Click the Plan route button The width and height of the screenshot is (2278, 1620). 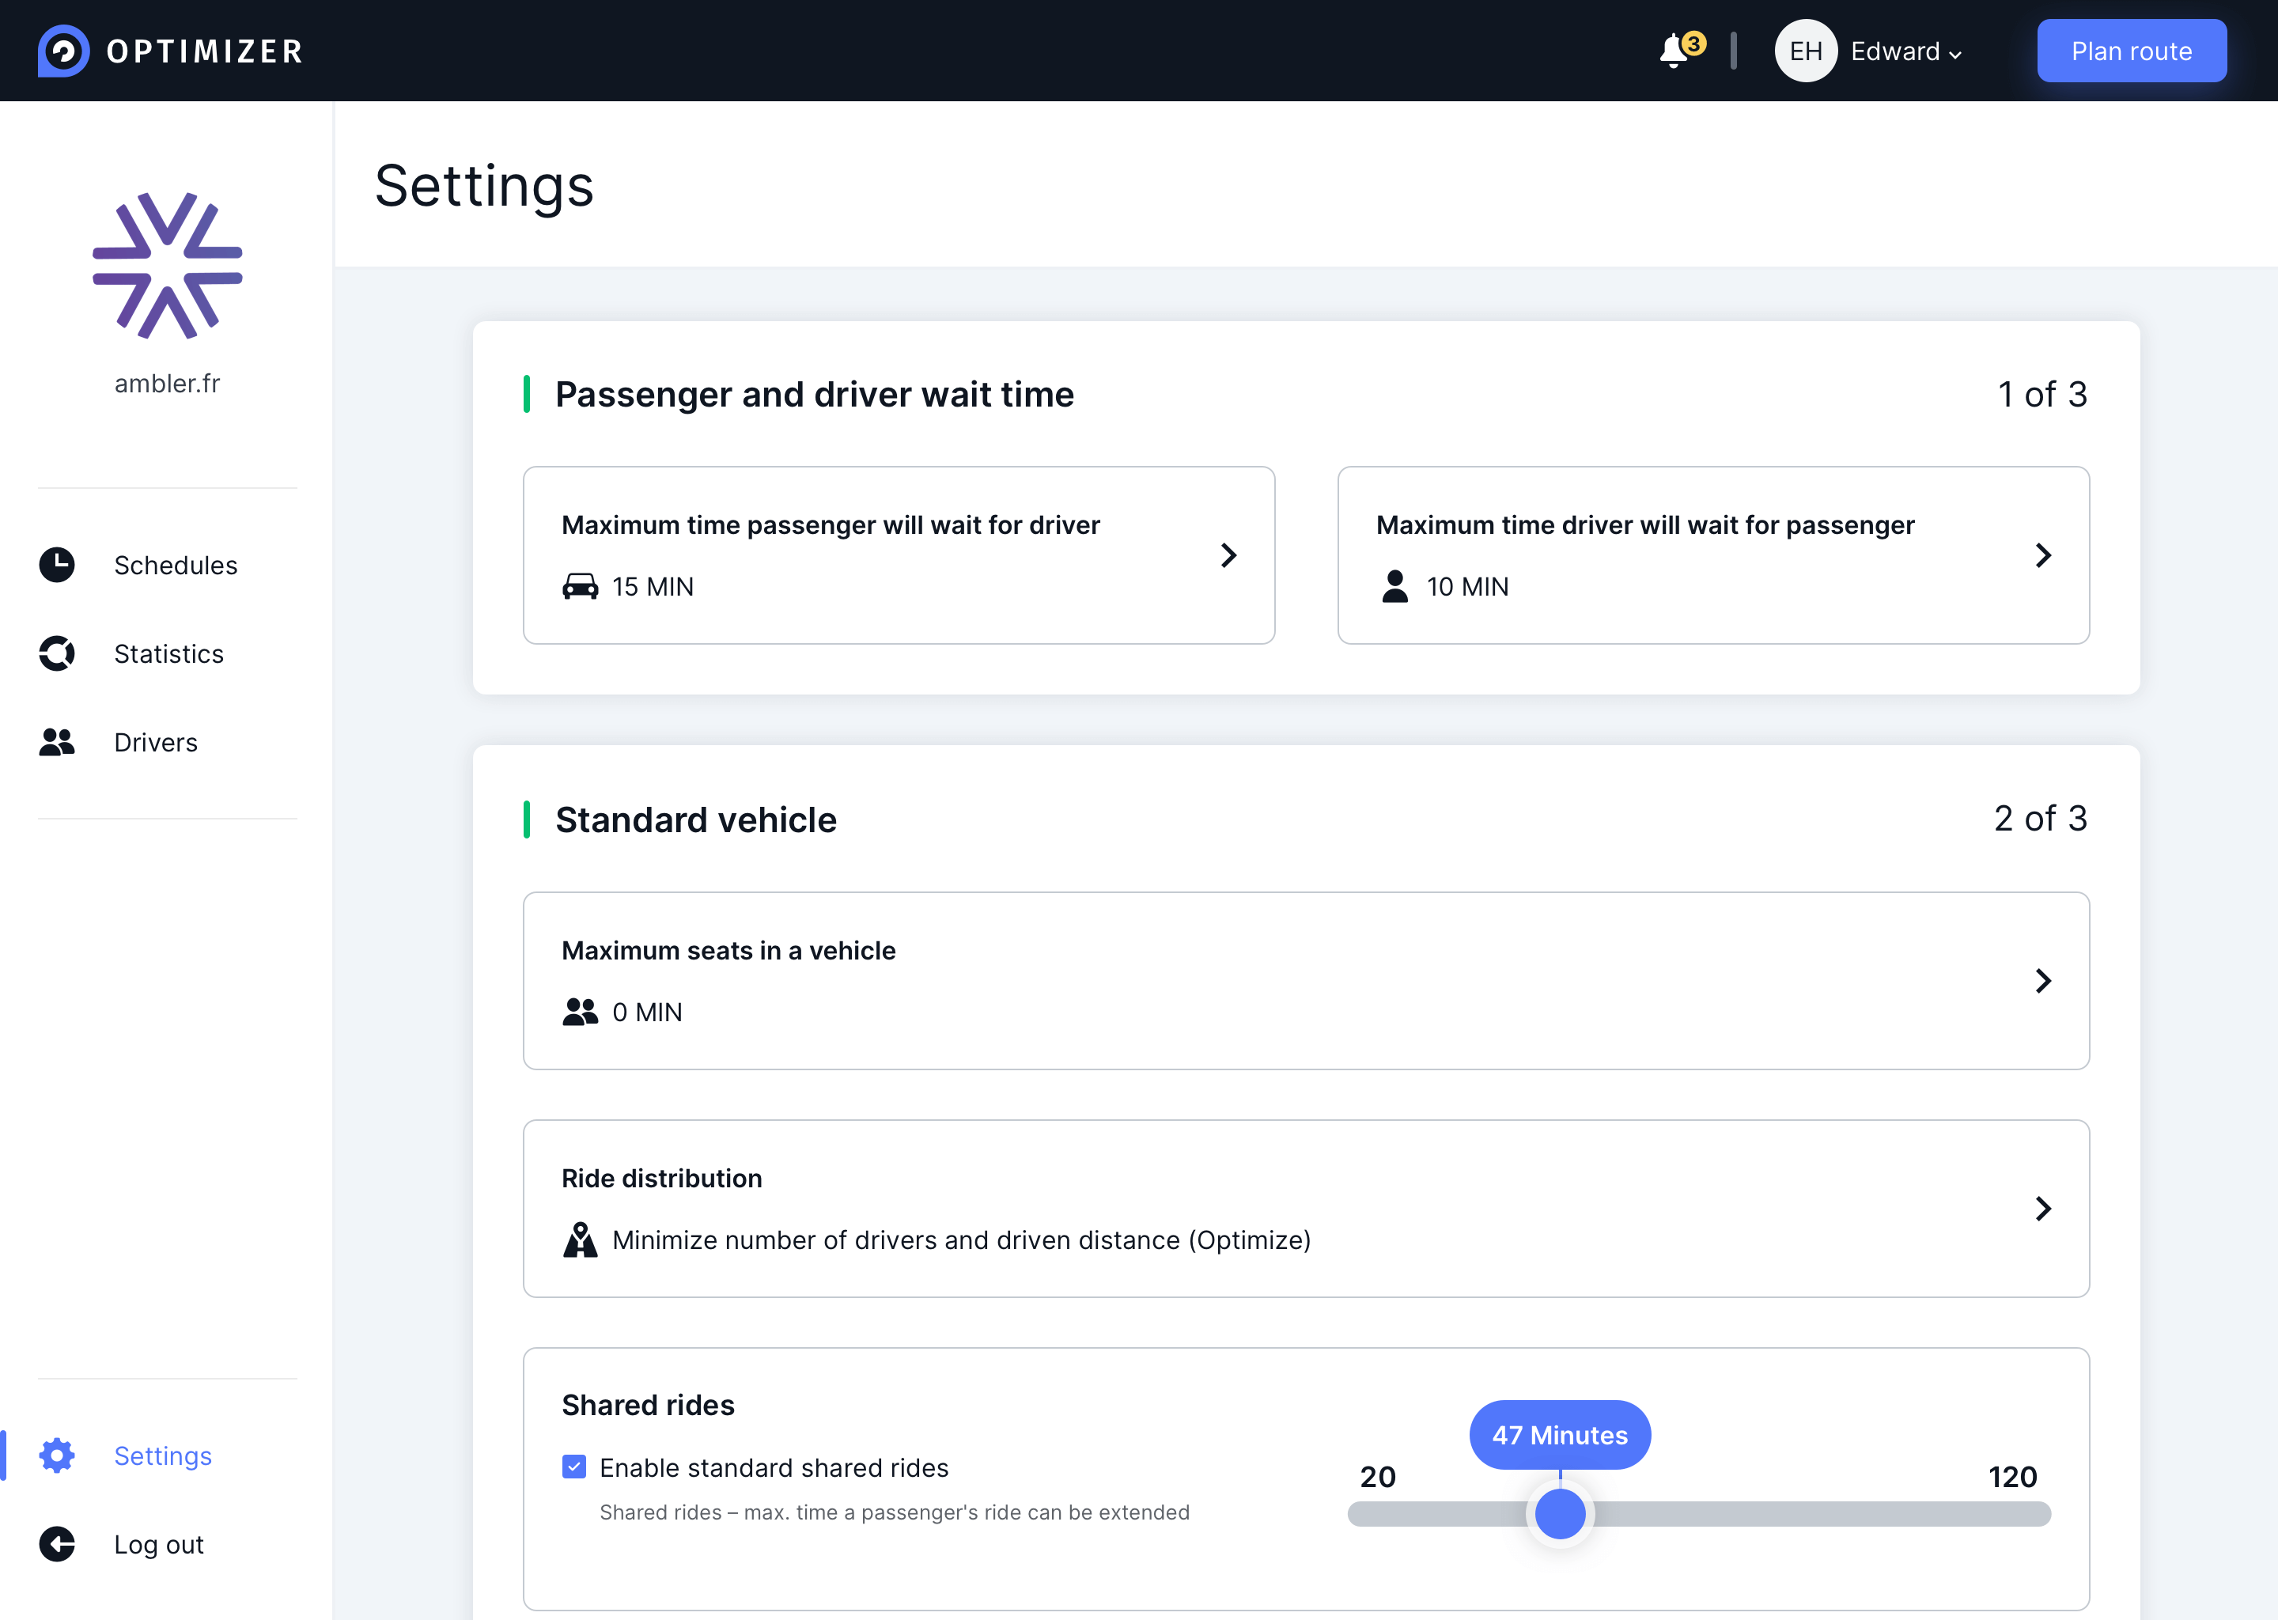[2132, 51]
